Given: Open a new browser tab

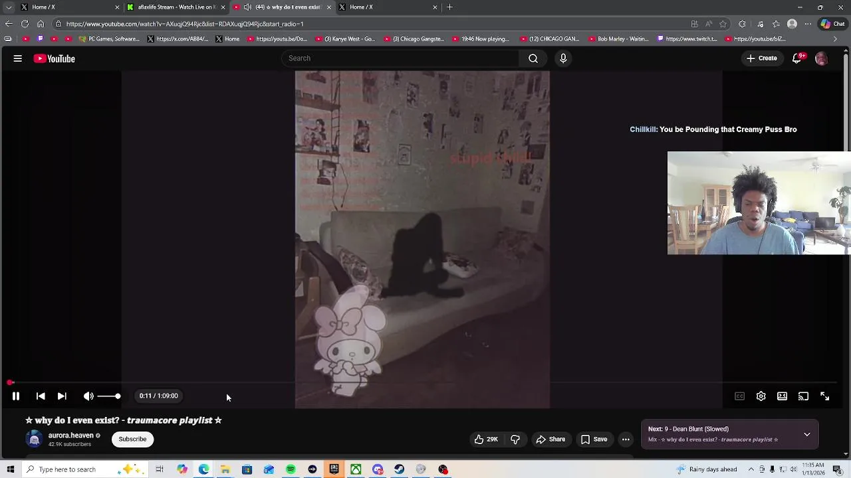Looking at the screenshot, I should click(x=449, y=7).
